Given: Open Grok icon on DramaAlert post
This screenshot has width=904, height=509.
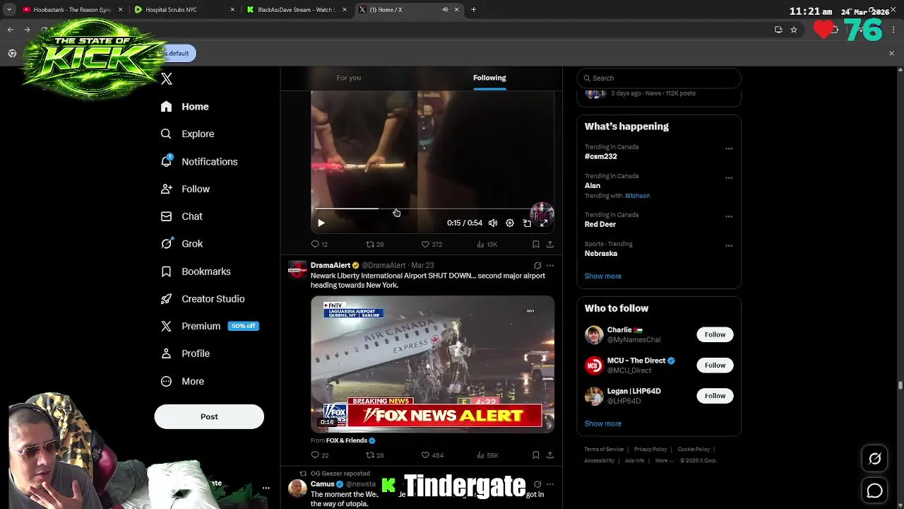Looking at the screenshot, I should point(537,266).
